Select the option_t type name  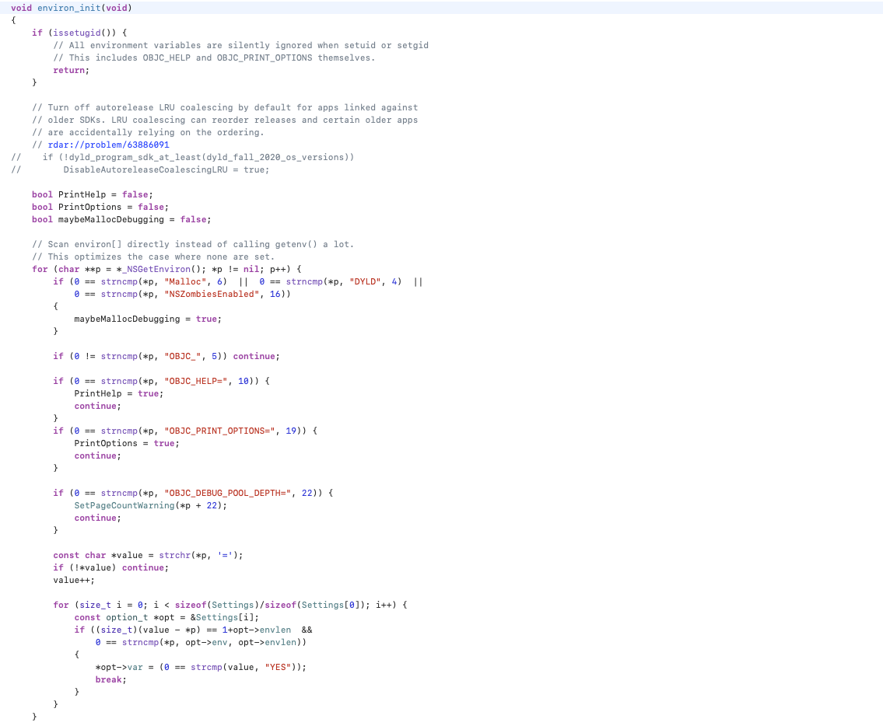pos(127,617)
